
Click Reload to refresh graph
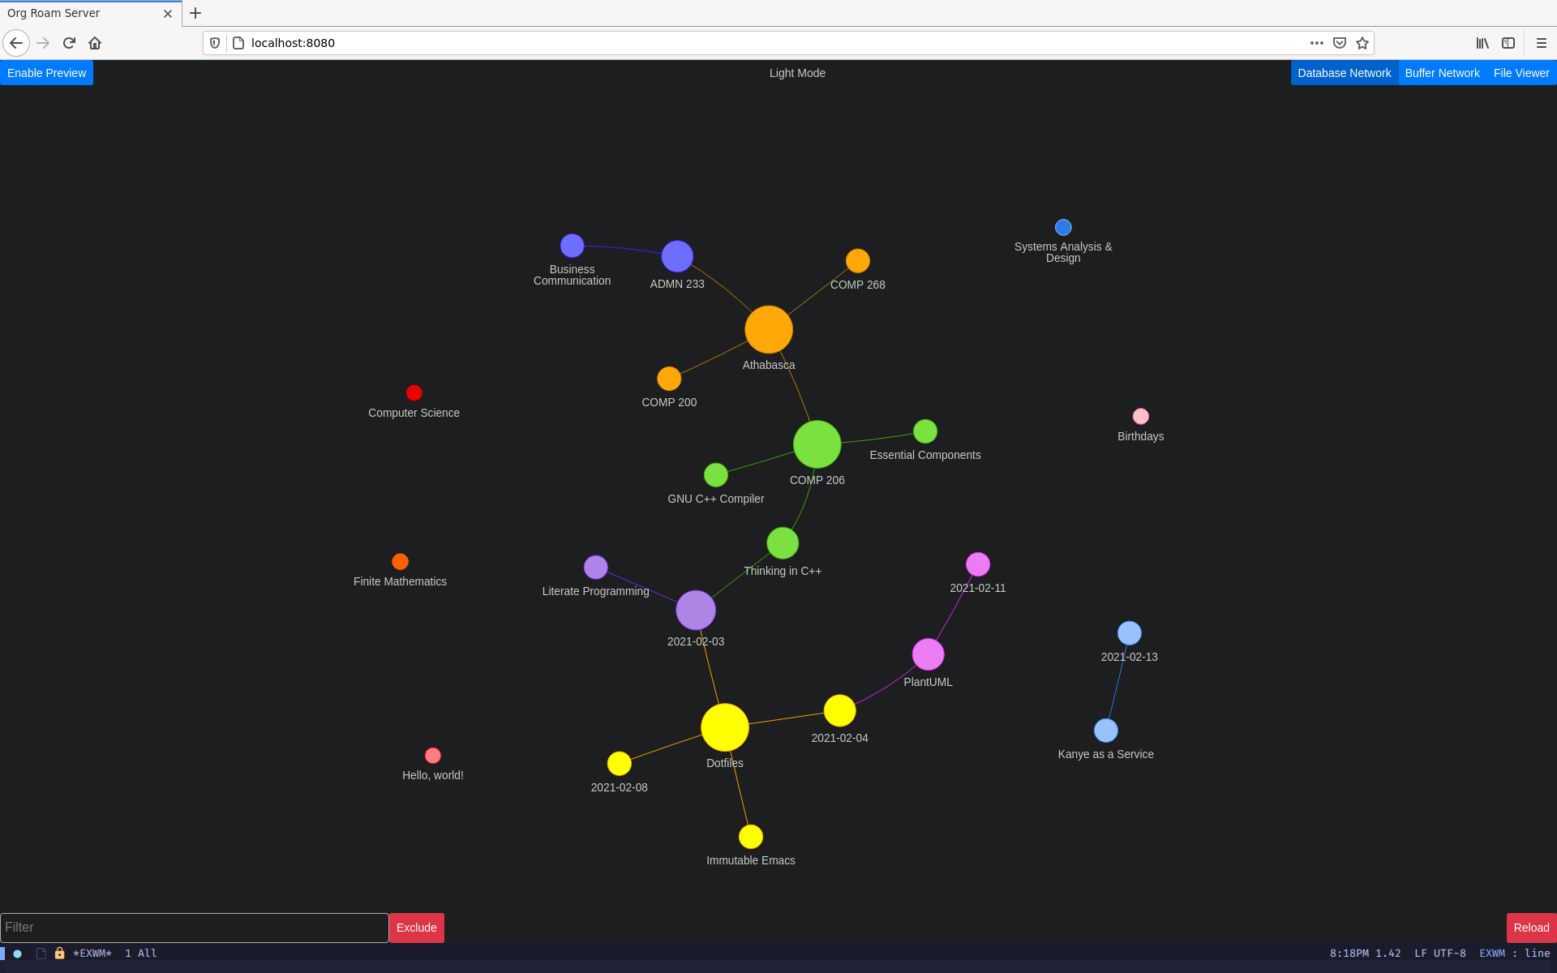click(1530, 927)
